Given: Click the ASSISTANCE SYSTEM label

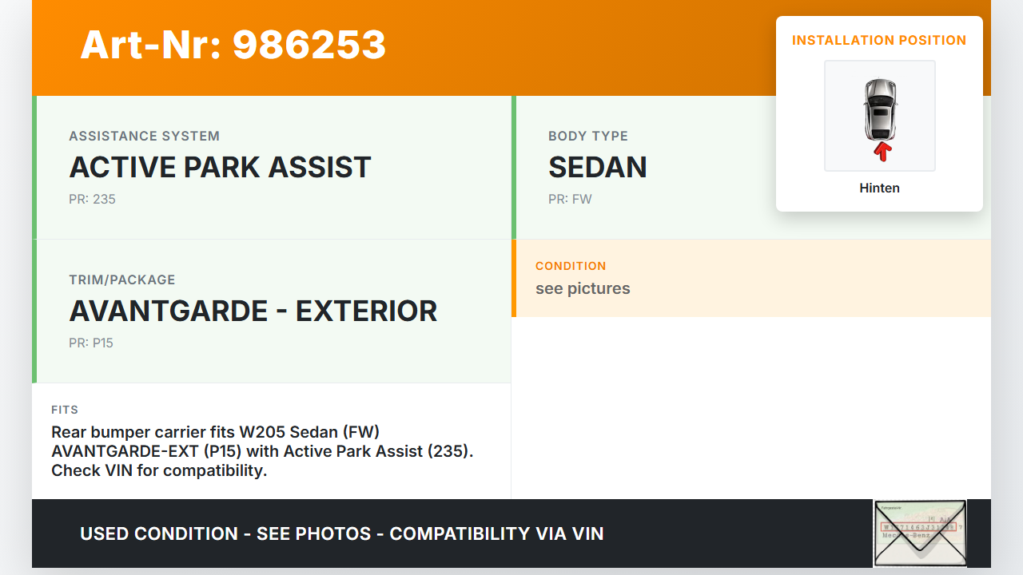Looking at the screenshot, I should click(x=144, y=136).
